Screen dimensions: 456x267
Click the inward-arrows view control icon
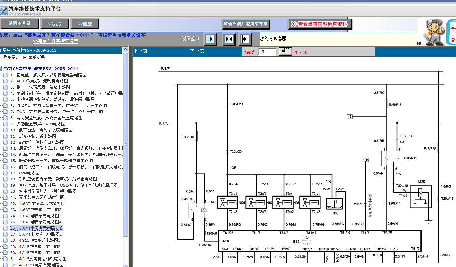[x=229, y=39]
